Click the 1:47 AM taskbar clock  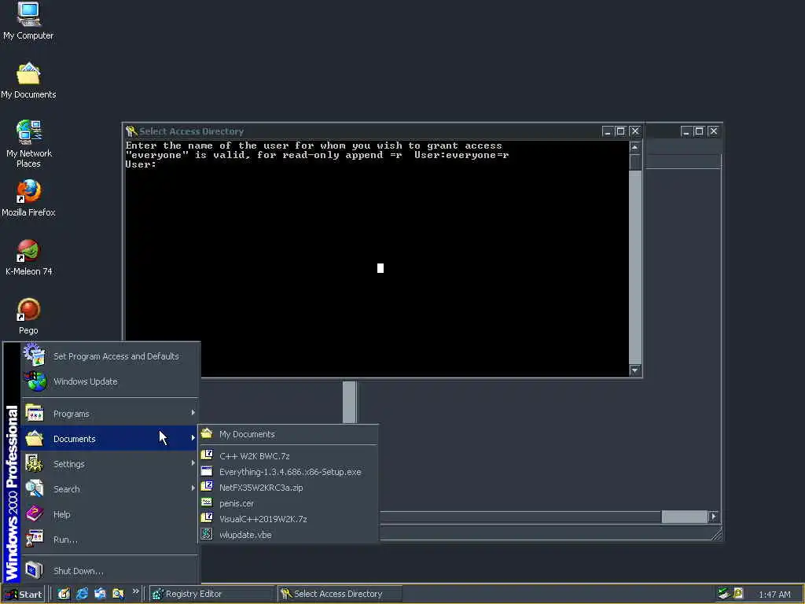coord(774,595)
